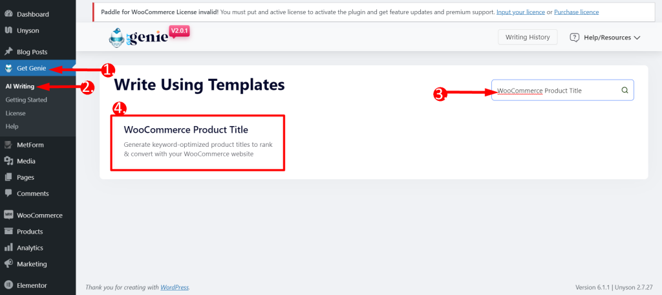Click the MetForm sidebar icon
The height and width of the screenshot is (295, 662).
[x=8, y=145]
